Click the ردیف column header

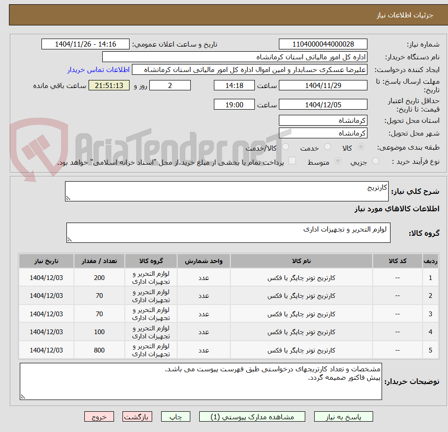[x=430, y=261]
